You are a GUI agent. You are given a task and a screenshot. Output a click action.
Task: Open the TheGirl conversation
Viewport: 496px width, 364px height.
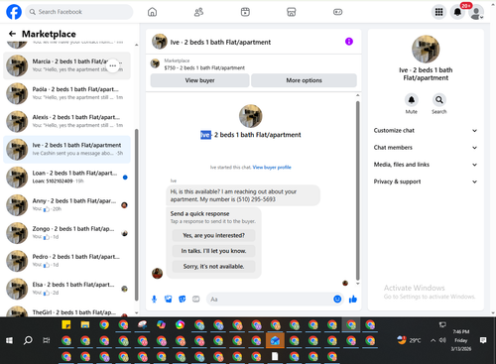[66, 311]
